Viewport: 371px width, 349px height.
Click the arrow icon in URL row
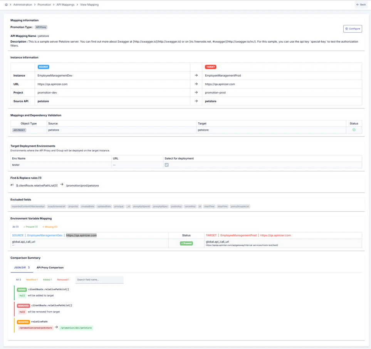pyautogui.click(x=196, y=84)
